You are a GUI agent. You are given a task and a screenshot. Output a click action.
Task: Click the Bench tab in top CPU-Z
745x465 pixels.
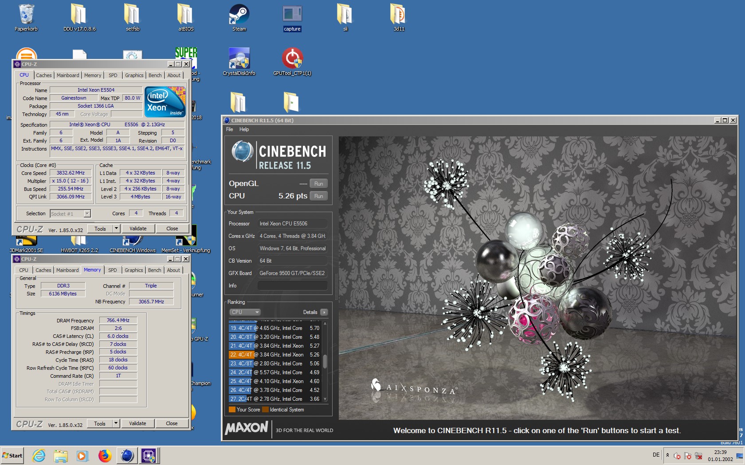point(155,75)
